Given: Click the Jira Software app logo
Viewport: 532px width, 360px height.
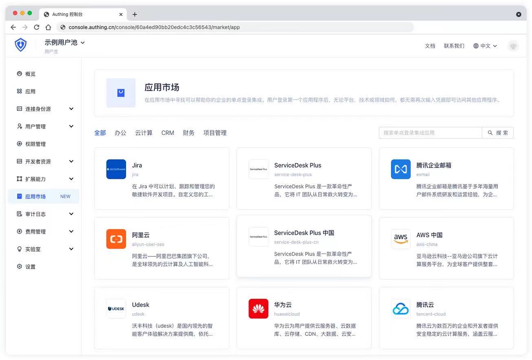Looking at the screenshot, I should (x=116, y=169).
